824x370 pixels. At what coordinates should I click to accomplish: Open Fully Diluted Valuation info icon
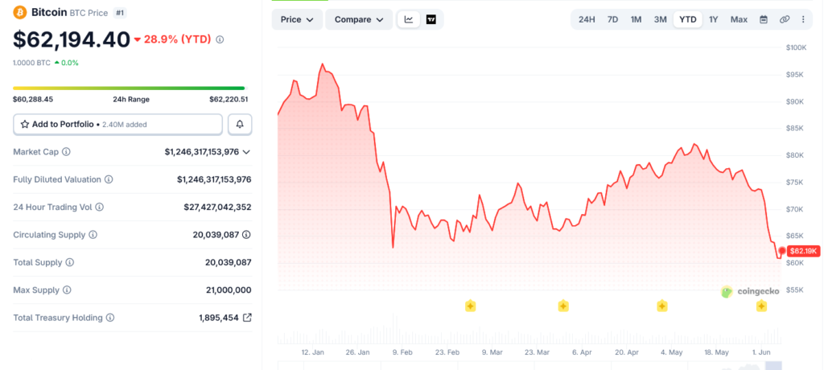point(109,179)
